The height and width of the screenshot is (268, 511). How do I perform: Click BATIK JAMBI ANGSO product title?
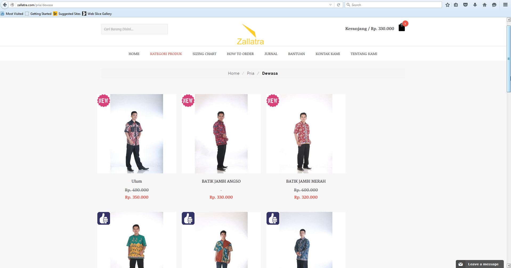221,181
